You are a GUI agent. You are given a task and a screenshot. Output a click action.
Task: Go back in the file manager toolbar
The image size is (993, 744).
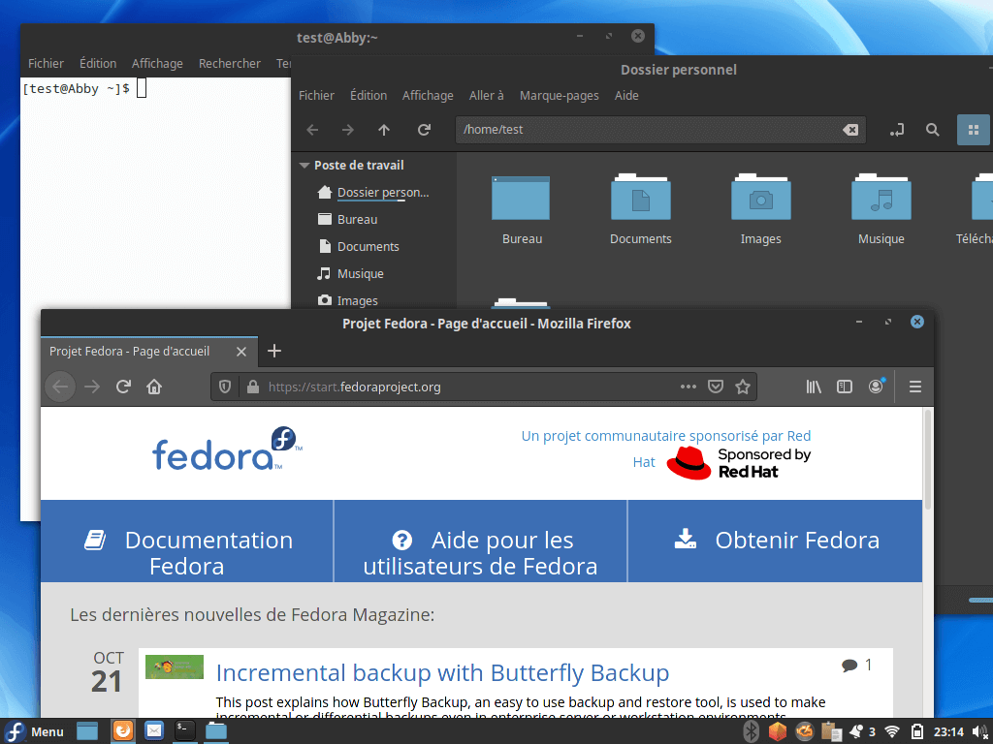click(x=312, y=130)
